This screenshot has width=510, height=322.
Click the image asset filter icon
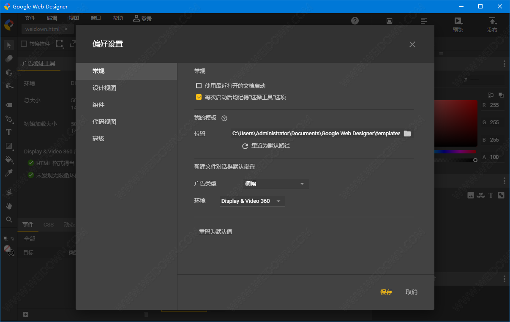471,195
